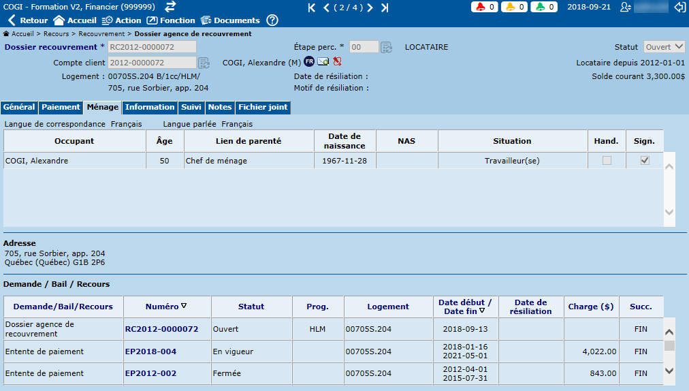Click the logout icon in the top right

tap(679, 7)
